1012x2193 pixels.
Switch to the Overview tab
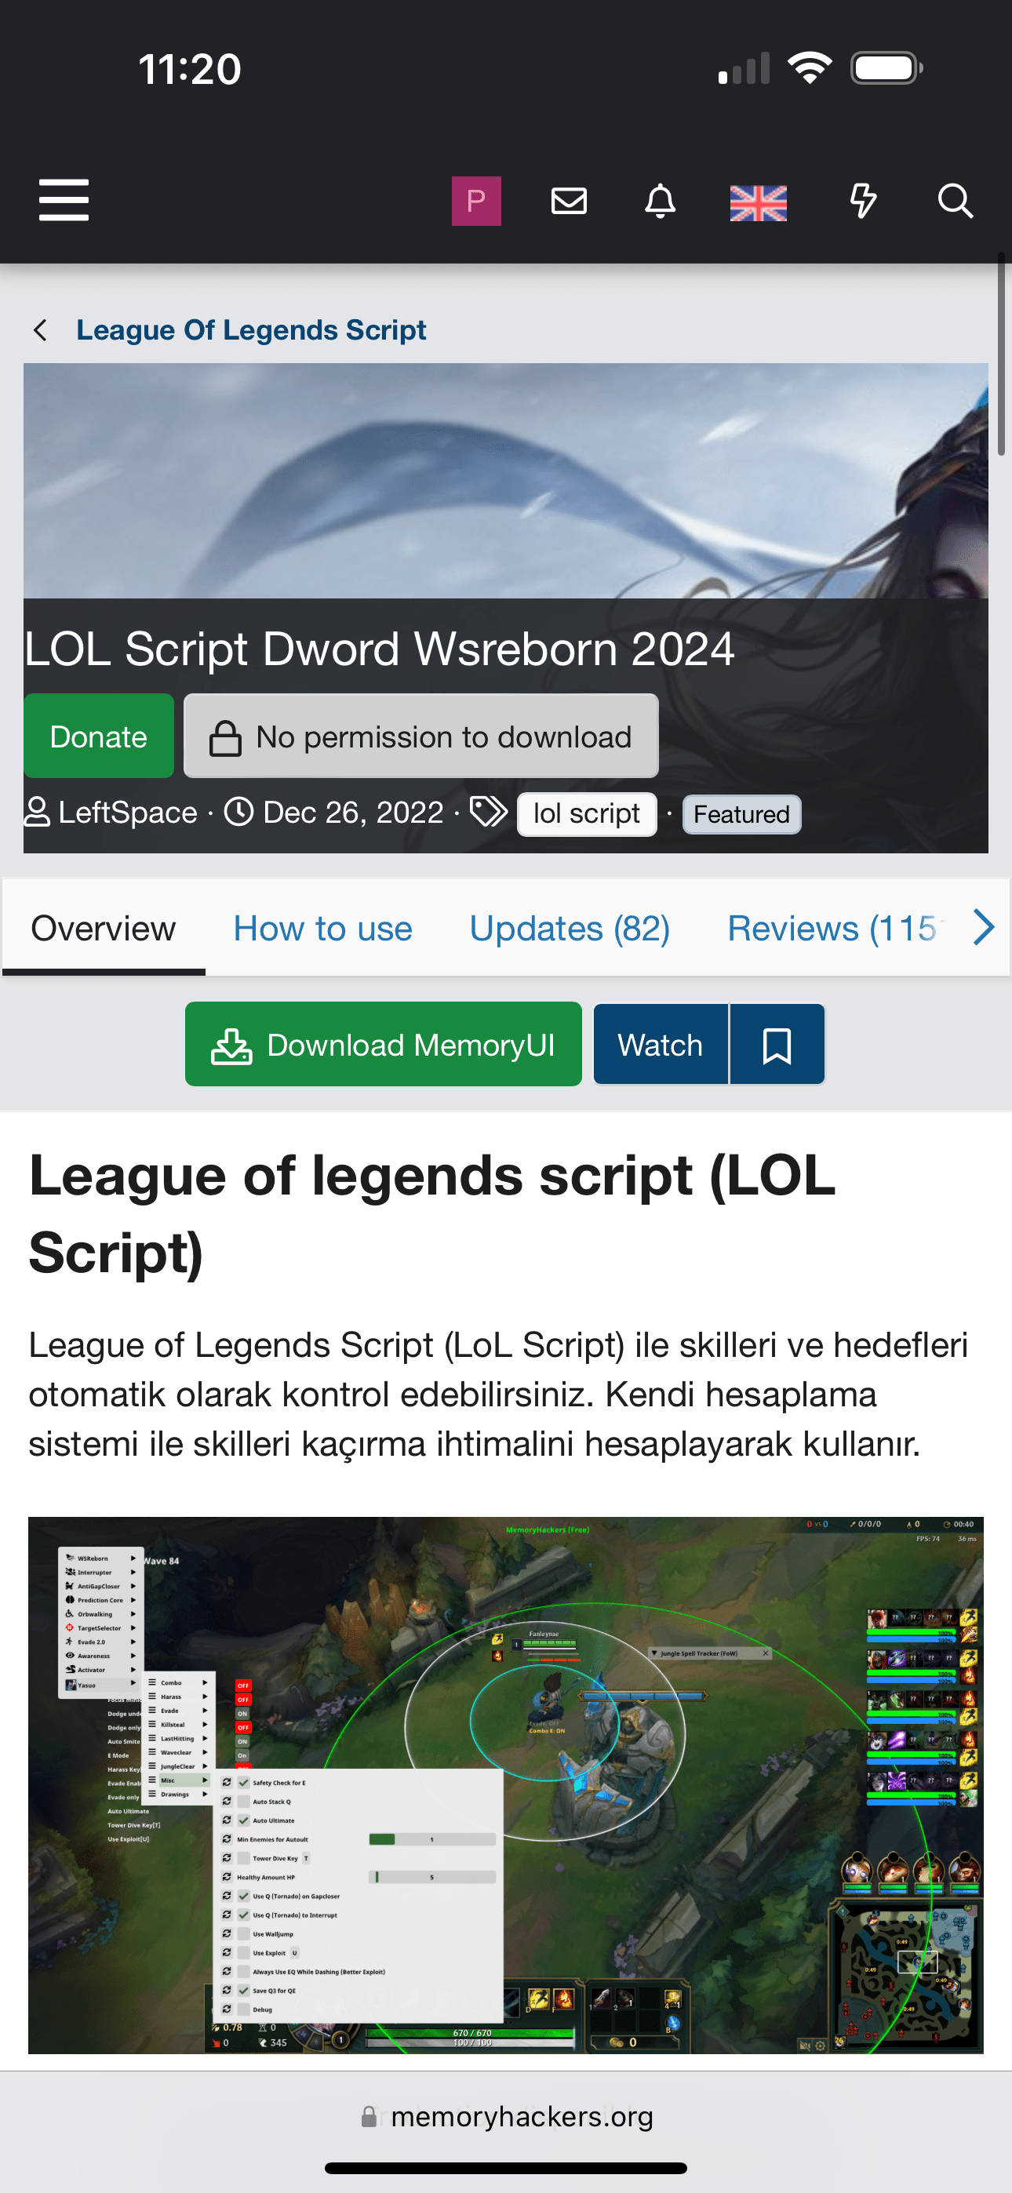point(104,929)
